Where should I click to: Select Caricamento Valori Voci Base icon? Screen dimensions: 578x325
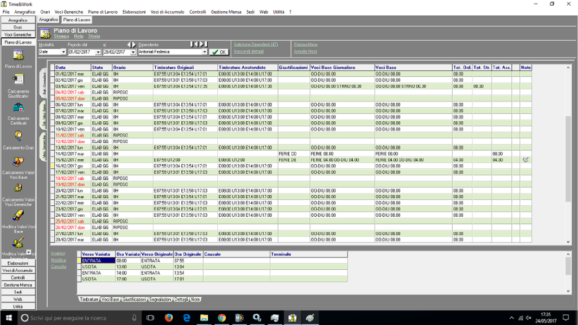click(x=18, y=162)
